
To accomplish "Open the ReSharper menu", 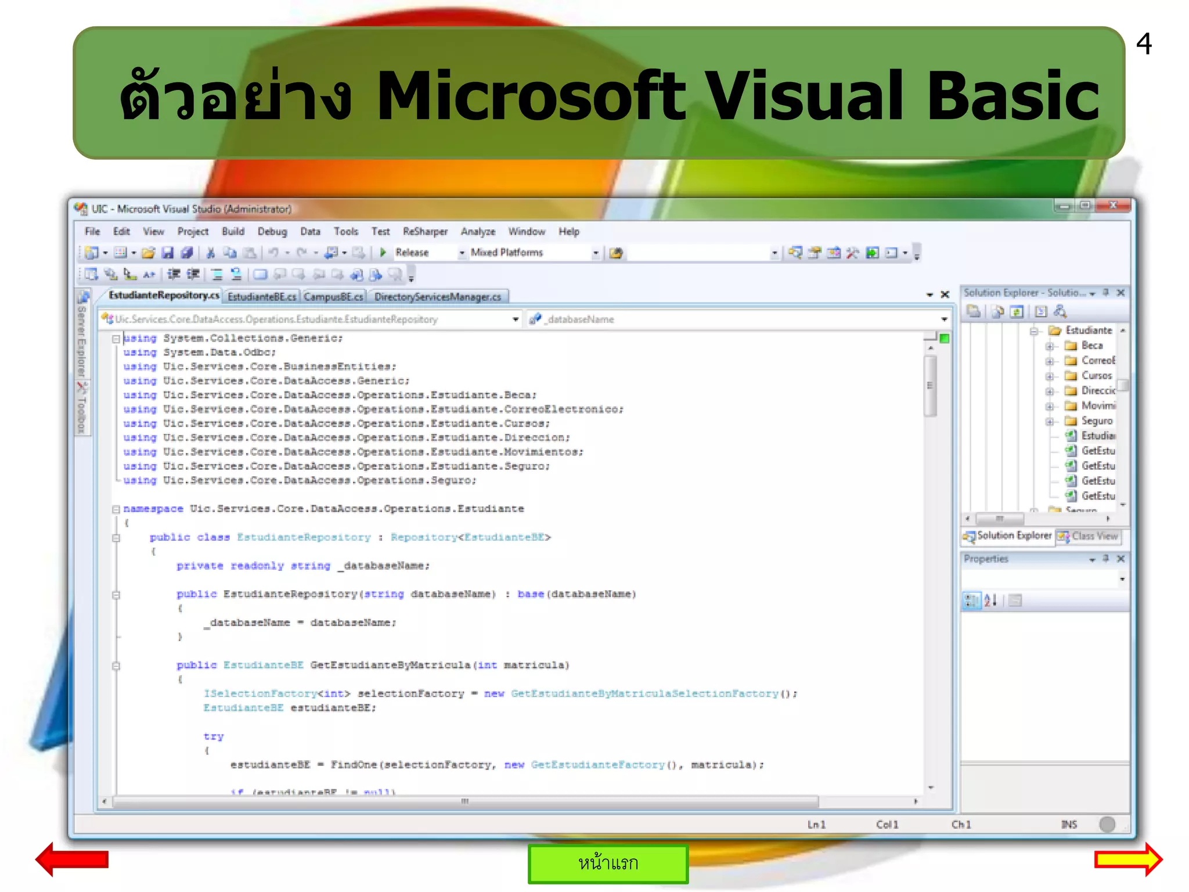I will [425, 231].
